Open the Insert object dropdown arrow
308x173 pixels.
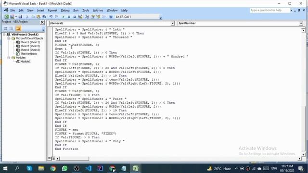(16, 17)
